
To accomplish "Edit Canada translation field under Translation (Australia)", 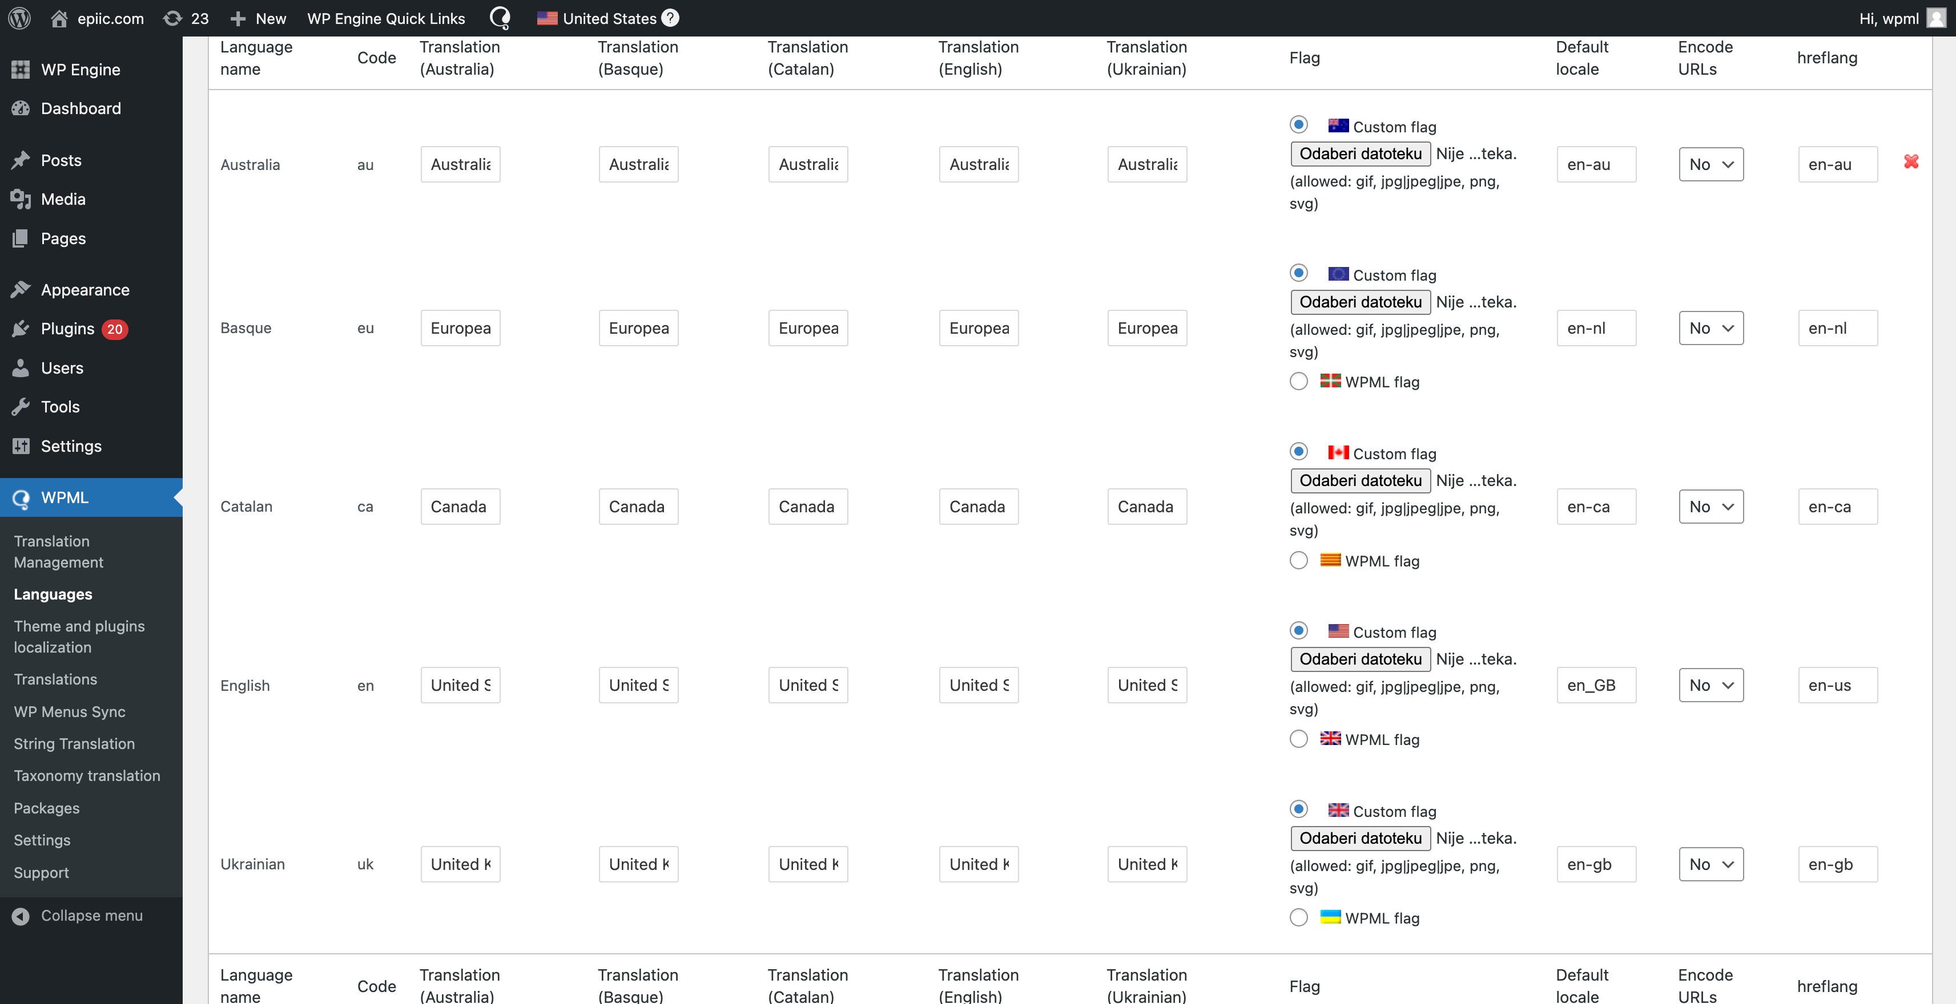I will [x=460, y=507].
